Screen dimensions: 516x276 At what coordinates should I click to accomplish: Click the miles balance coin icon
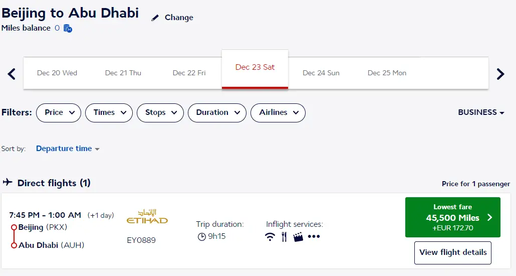(x=68, y=29)
